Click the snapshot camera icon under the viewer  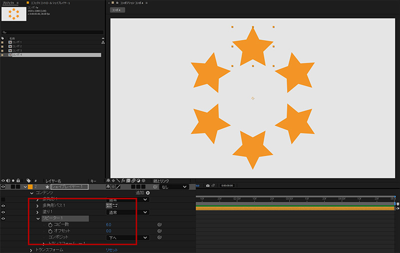pyautogui.click(x=207, y=186)
